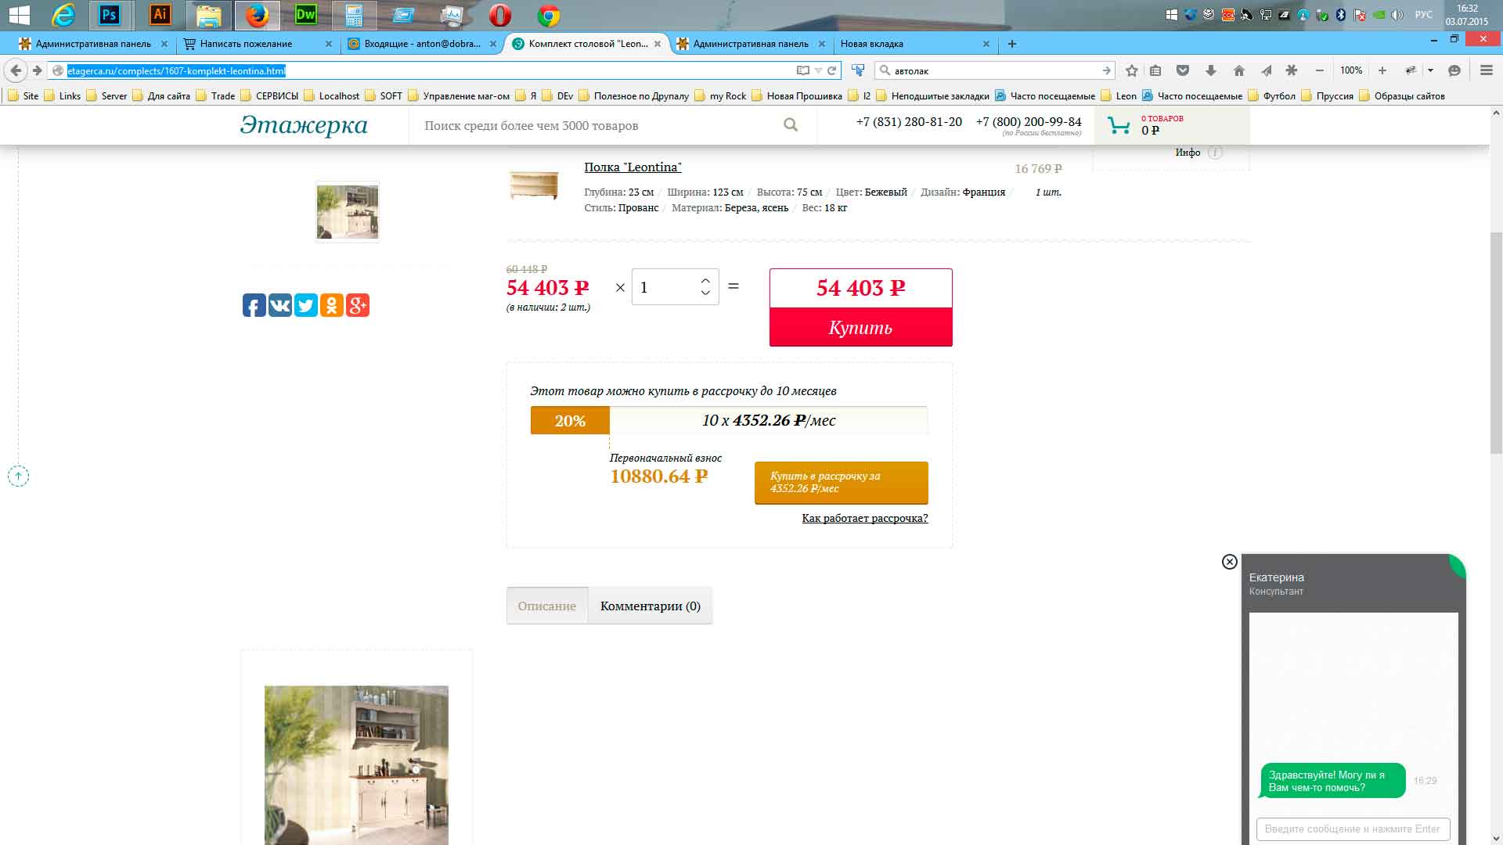This screenshot has width=1503, height=845.
Task: Click the 20% installment bar segment
Action: click(x=570, y=421)
